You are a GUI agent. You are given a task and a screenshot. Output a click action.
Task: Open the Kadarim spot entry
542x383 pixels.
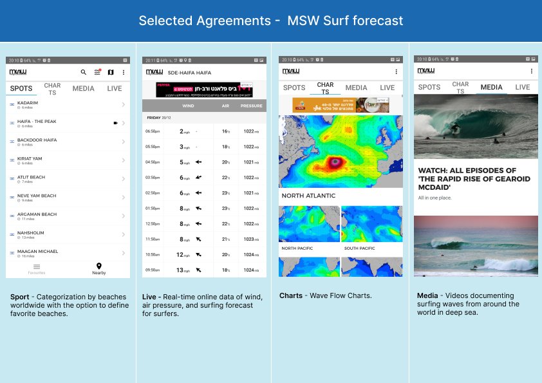point(68,105)
